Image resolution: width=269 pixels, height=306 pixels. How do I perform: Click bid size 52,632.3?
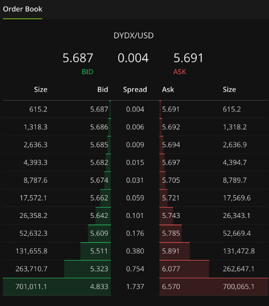(x=33, y=233)
